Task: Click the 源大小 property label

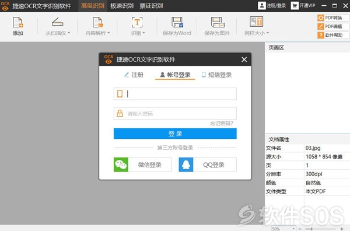Action: 273,157
